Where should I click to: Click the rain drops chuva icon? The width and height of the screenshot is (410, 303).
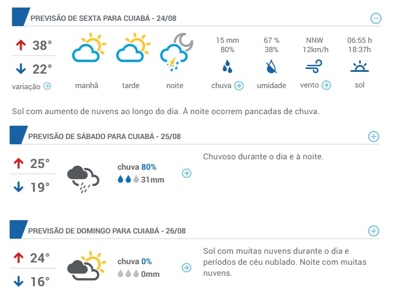(227, 67)
